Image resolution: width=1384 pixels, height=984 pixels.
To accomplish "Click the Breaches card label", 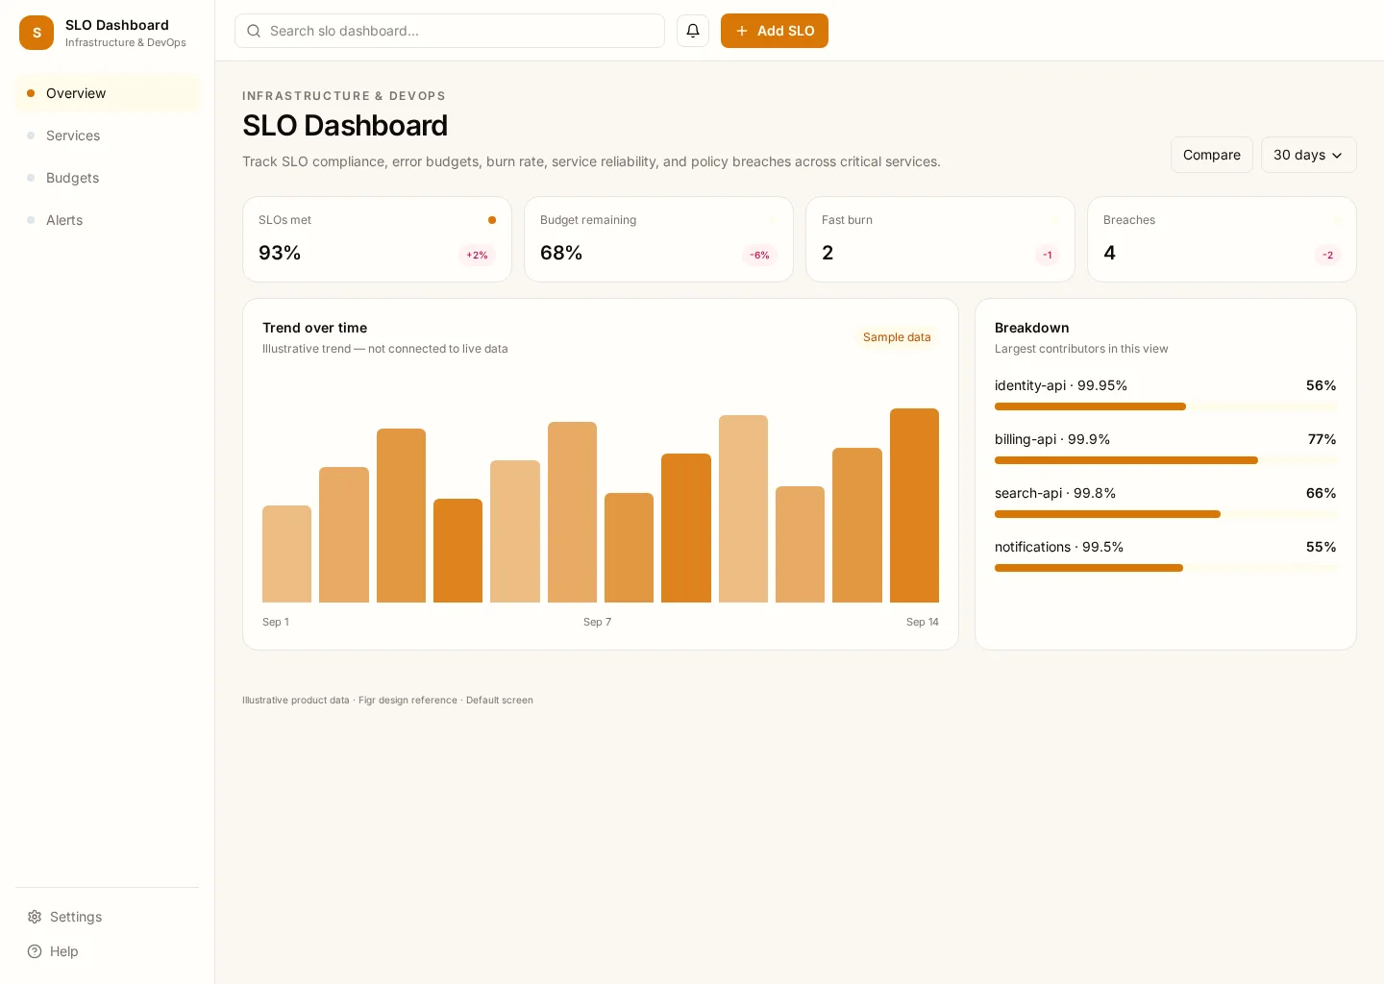I will click(x=1129, y=220).
